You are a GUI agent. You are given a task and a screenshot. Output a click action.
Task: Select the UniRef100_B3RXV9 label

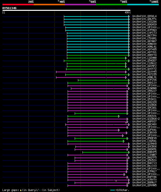144,133
